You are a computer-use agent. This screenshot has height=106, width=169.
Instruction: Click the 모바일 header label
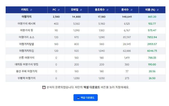pos(74,10)
